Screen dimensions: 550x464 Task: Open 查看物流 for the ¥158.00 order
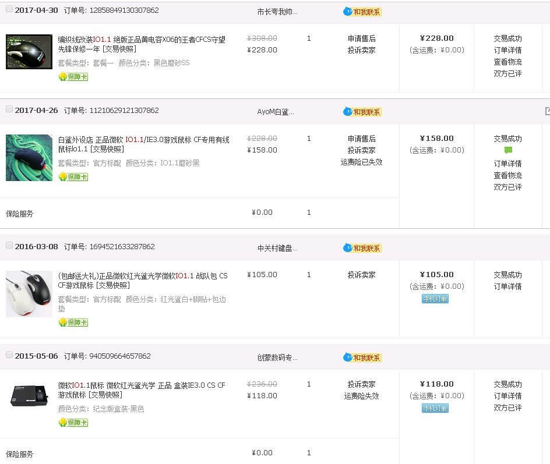click(x=507, y=176)
